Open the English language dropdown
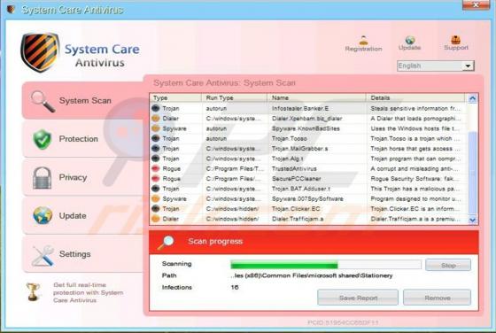The width and height of the screenshot is (496, 333). pyautogui.click(x=436, y=66)
